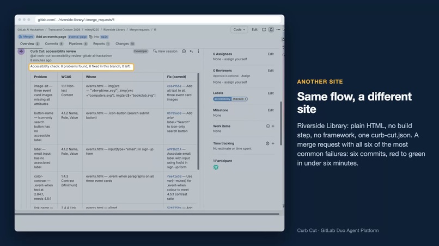This screenshot has height=246, width=439.
Task: Open the merge request three-dot actions menu
Action: pyautogui.click(x=278, y=30)
